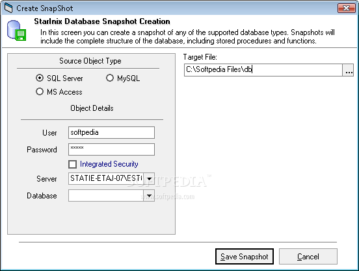Click the Server combo box text
Viewport: 359px width, 271px height.
(x=106, y=178)
